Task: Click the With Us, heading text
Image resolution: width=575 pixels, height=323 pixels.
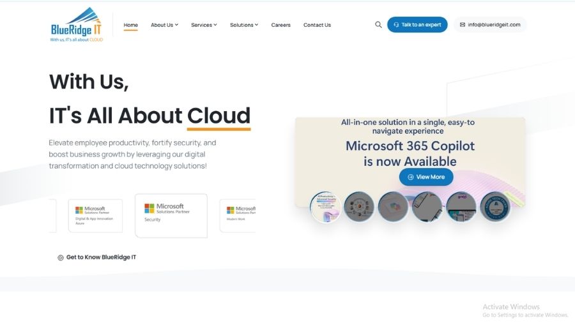Action: [x=89, y=82]
